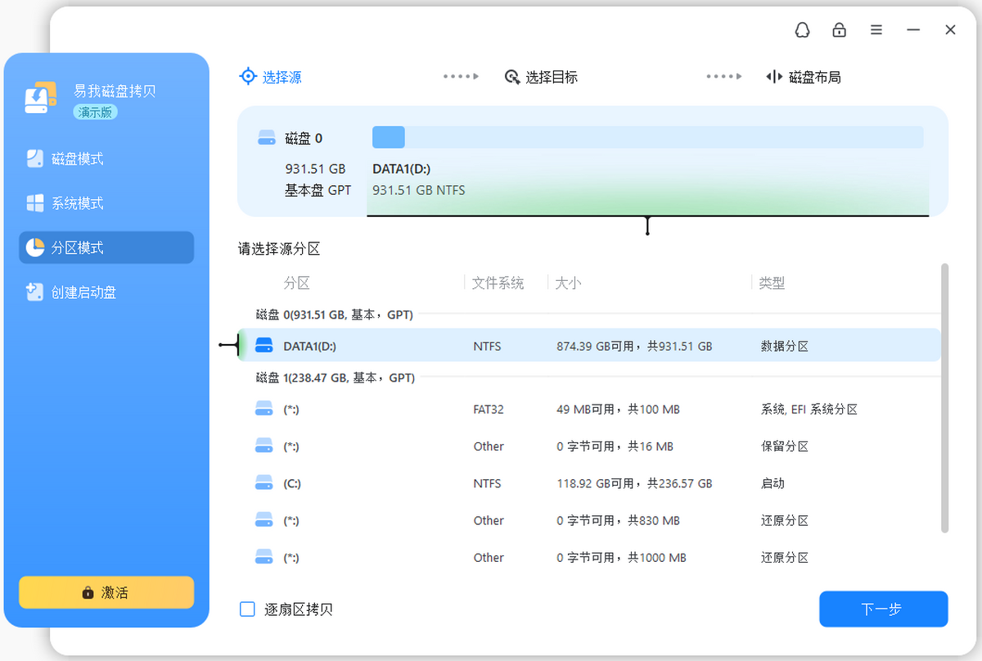982x661 pixels.
Task: Go to the 选择源 step
Action: [271, 77]
